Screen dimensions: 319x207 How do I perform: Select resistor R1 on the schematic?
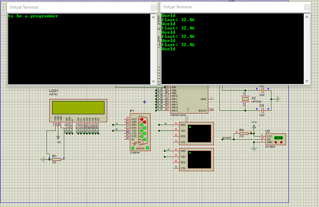tap(56, 159)
